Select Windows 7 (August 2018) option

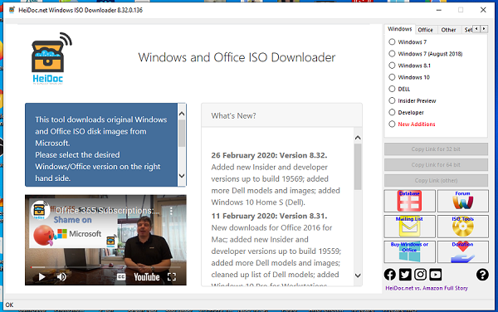[426, 54]
